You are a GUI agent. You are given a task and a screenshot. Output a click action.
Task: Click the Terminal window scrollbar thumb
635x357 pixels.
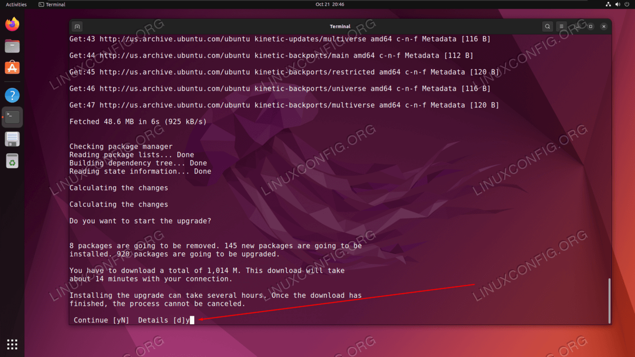pyautogui.click(x=609, y=300)
